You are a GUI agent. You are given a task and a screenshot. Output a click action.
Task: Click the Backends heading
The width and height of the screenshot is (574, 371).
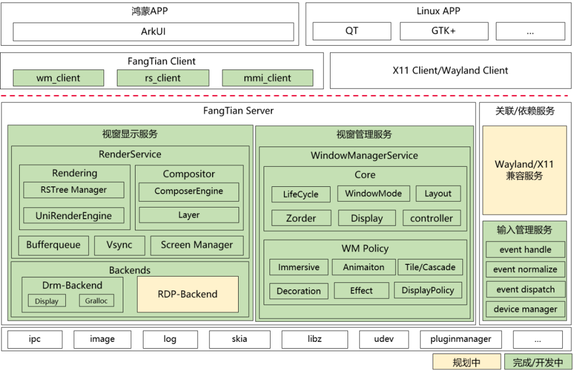coord(130,270)
